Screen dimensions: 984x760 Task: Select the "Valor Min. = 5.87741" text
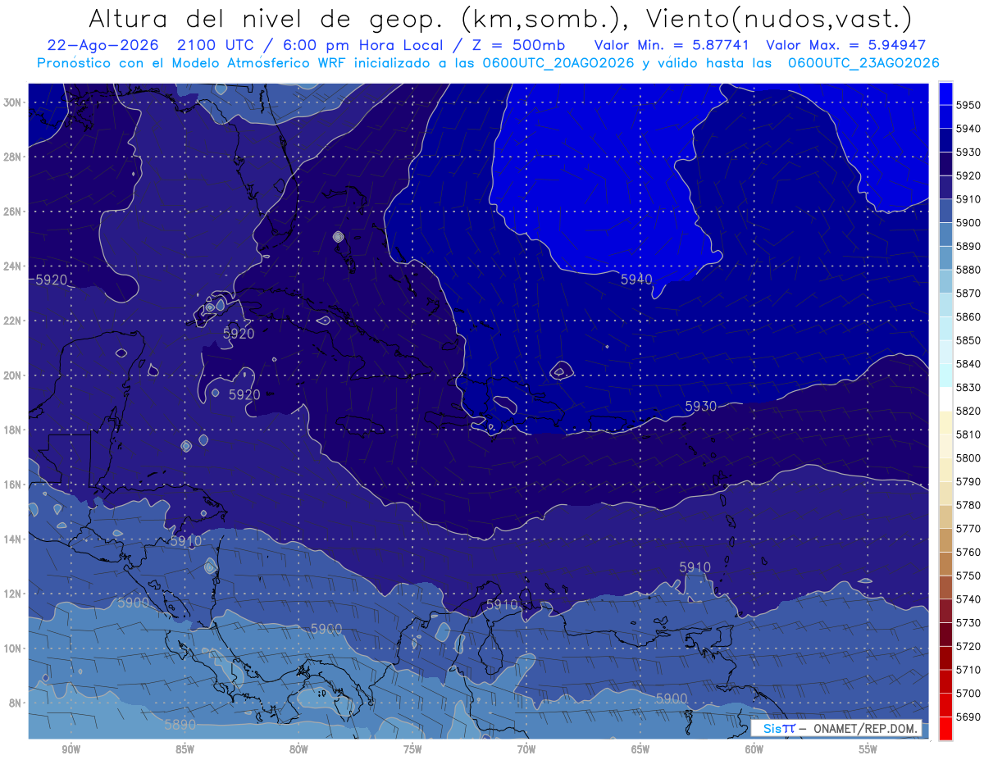(672, 45)
